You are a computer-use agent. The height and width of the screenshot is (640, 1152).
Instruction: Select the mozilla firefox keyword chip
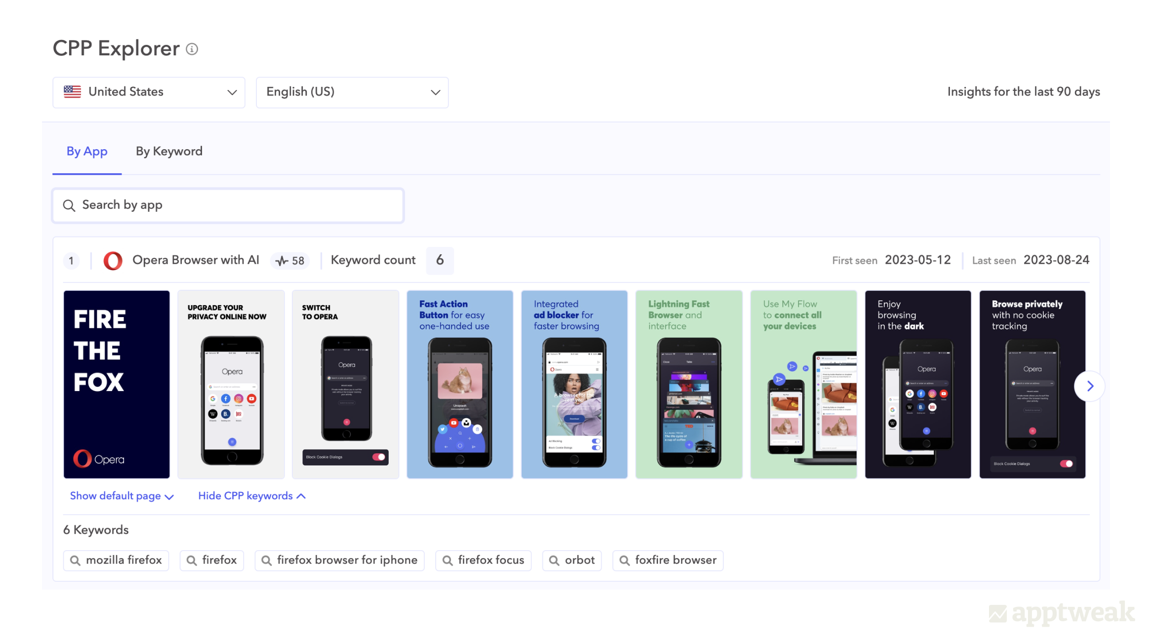tap(116, 560)
